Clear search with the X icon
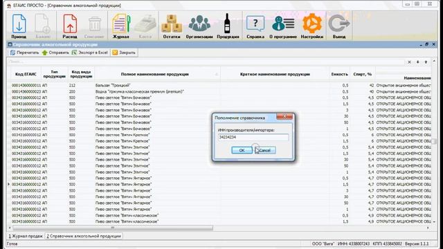Image resolution: width=443 pixels, height=249 pixels. coord(409,62)
